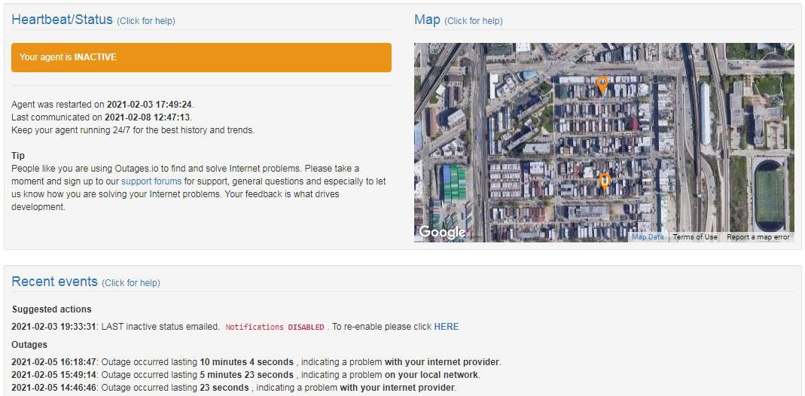Image resolution: width=805 pixels, height=396 pixels.
Task: Click the 5 minutes 23 seconds duration
Action: tap(247, 374)
